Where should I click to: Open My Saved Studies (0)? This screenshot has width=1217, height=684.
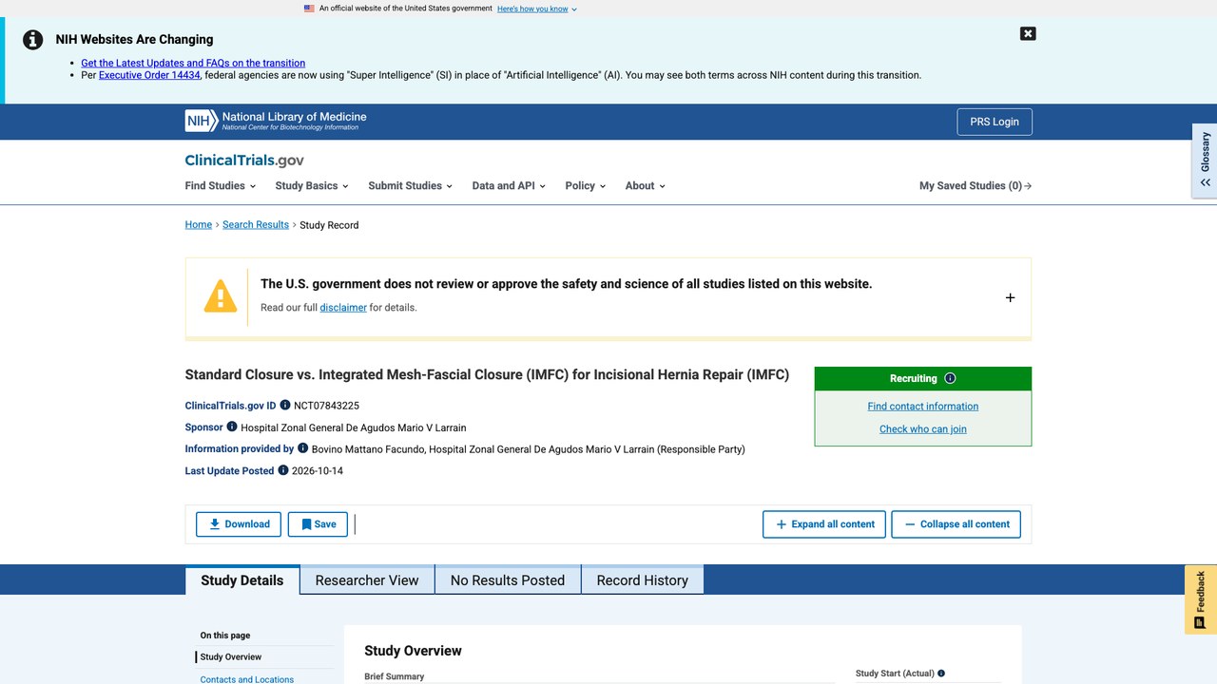coord(976,186)
